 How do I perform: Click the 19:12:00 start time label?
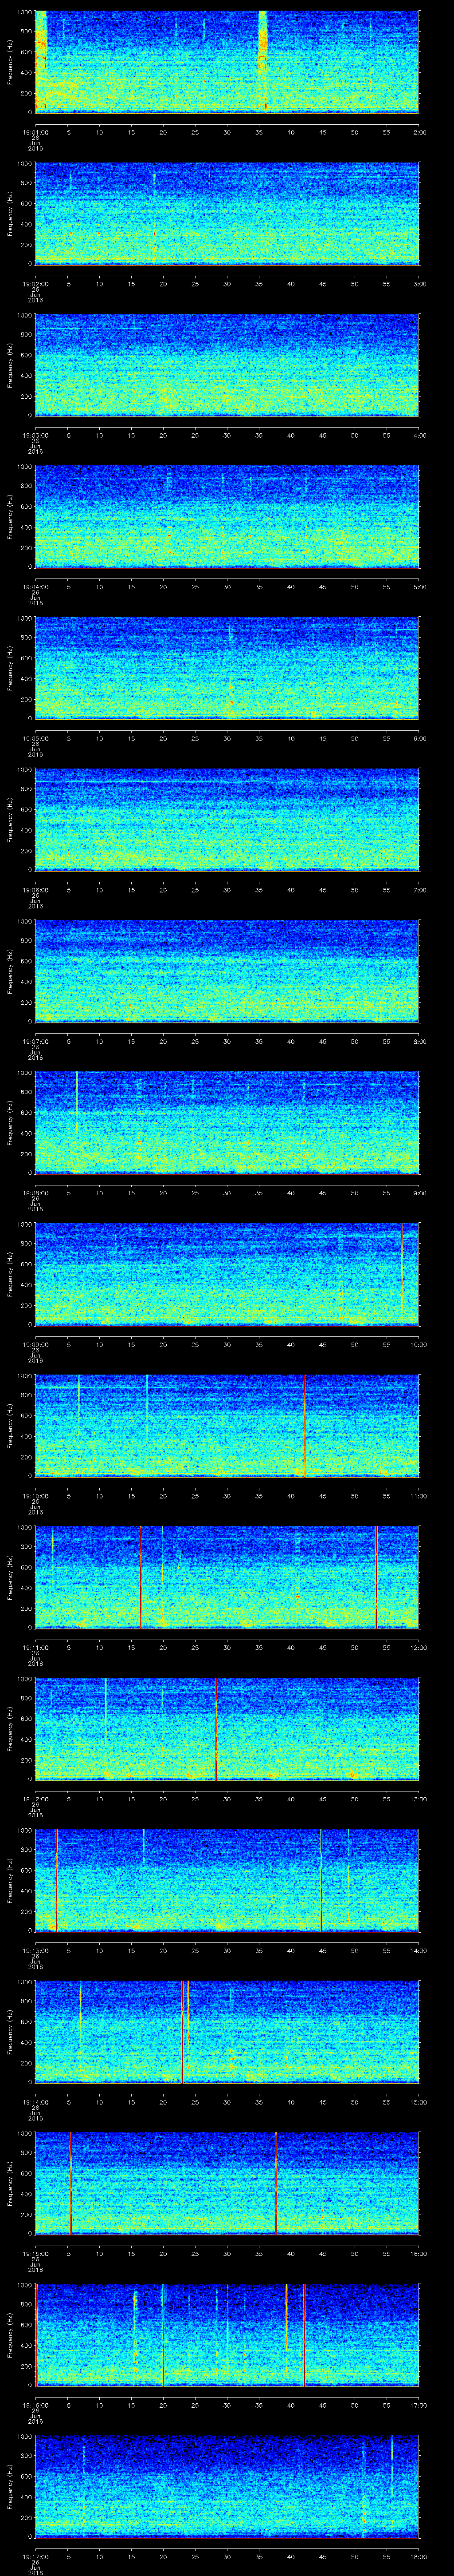point(35,1798)
